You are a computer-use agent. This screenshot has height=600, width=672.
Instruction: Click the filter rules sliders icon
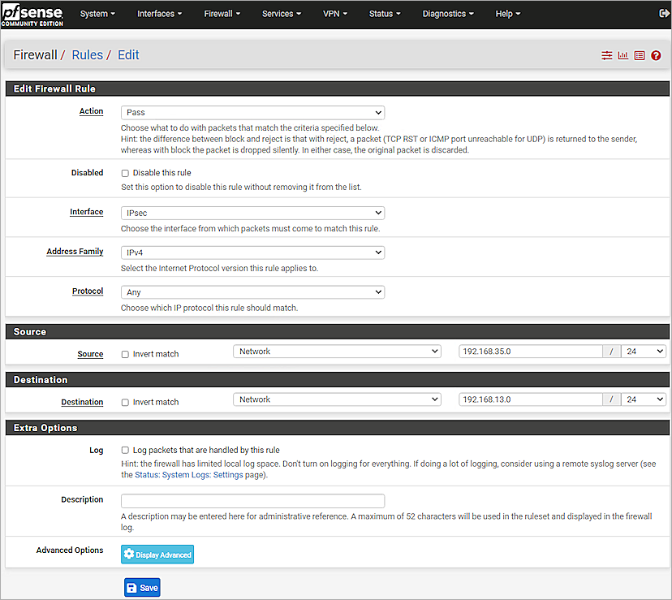point(606,55)
